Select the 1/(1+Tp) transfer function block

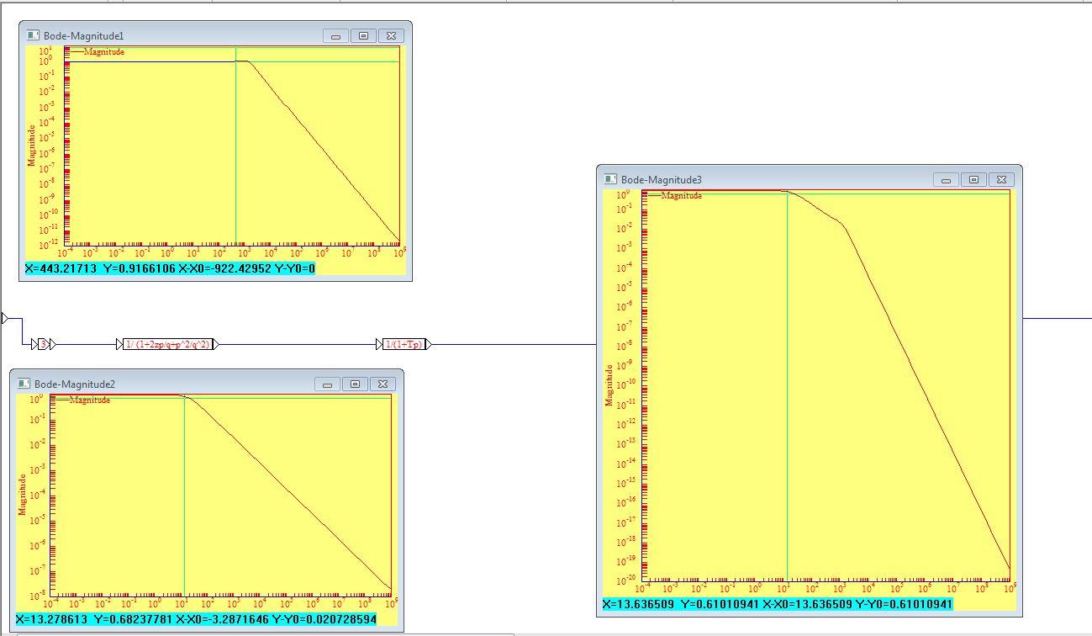point(404,344)
